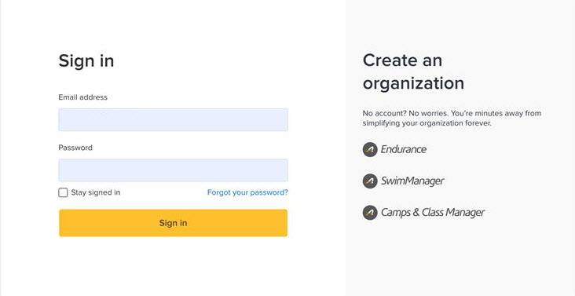This screenshot has height=296, width=575.
Task: Click the 'Sign in' page heading
Action: pyautogui.click(x=86, y=60)
